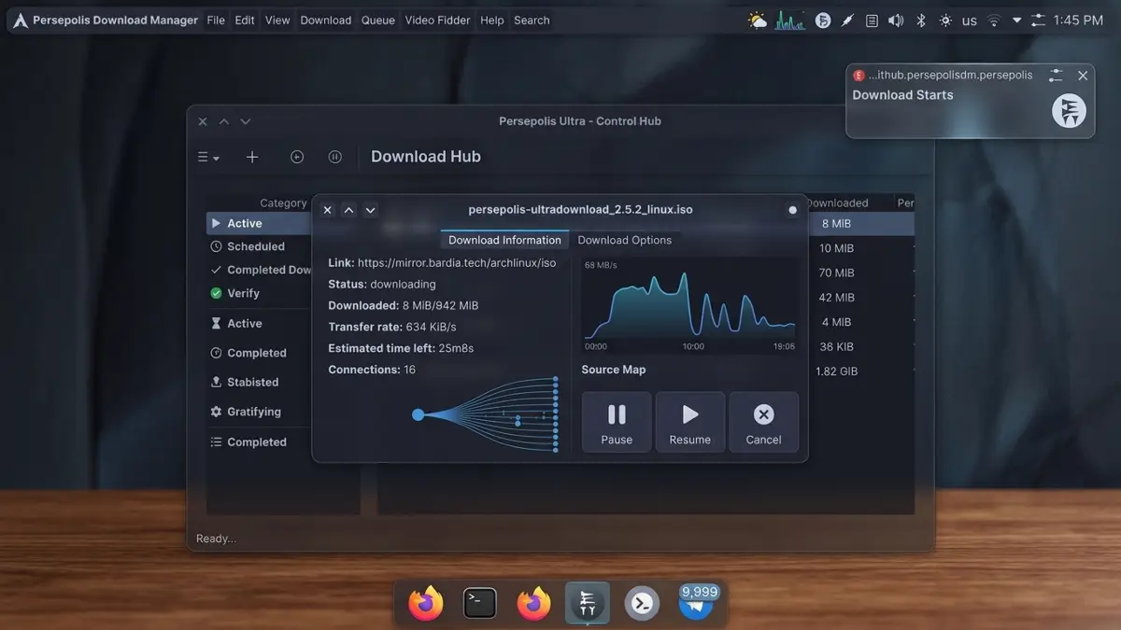Add a new download with the plus icon
The image size is (1121, 630).
tap(252, 157)
